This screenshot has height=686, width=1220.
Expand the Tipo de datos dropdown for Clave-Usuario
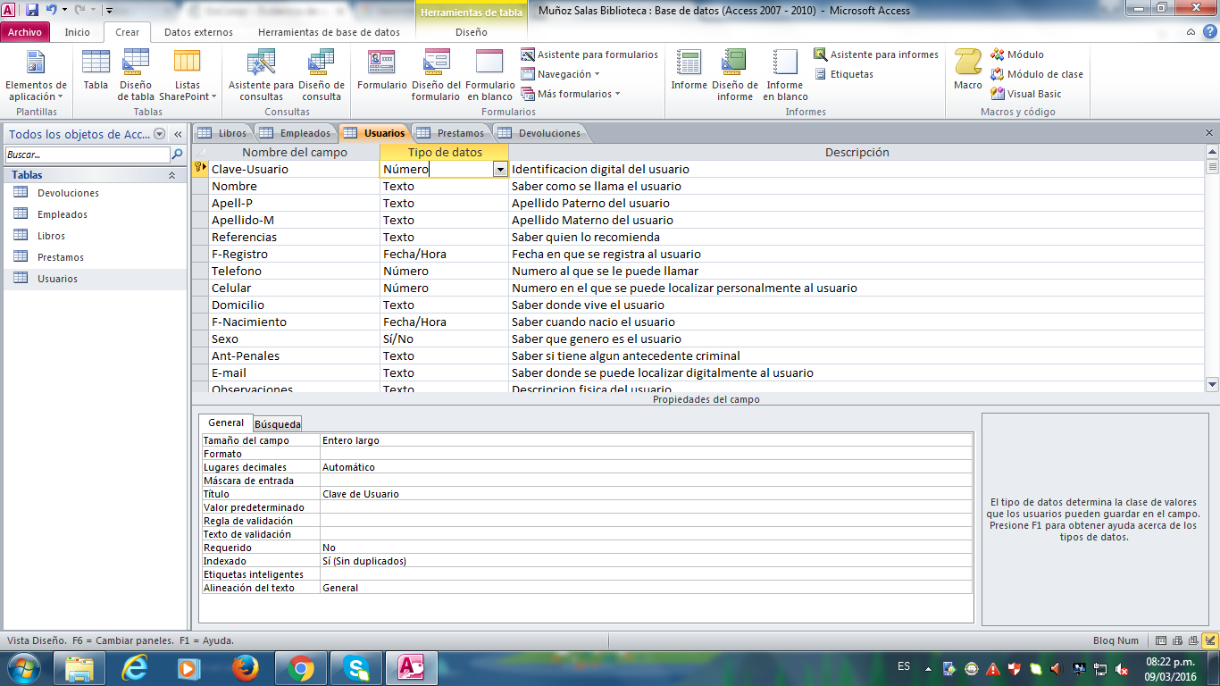pyautogui.click(x=500, y=169)
